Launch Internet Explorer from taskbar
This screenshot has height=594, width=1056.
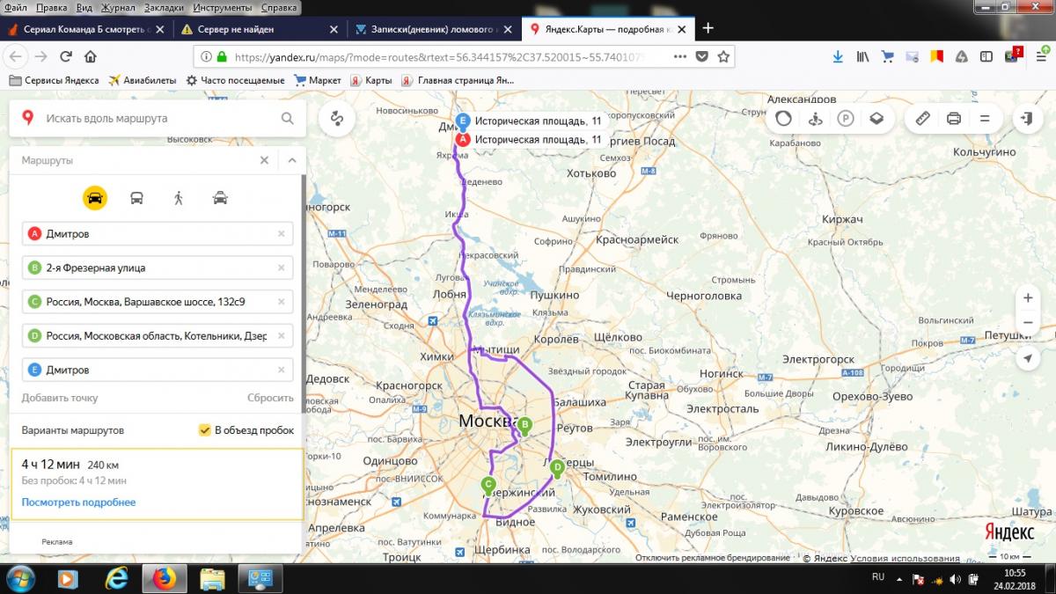[x=115, y=578]
